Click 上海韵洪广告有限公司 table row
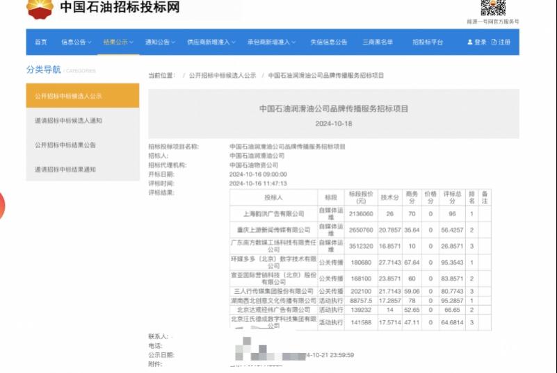 tap(274, 214)
